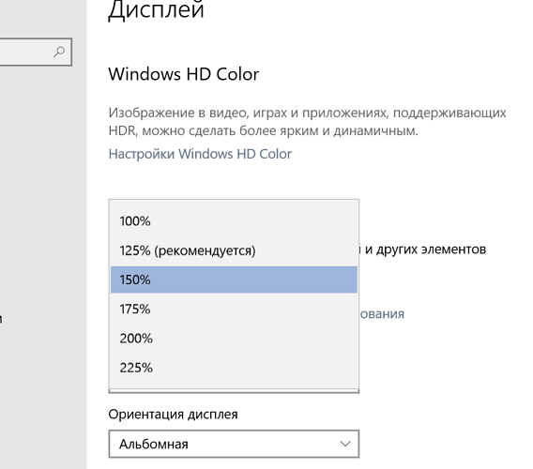Image resolution: width=533 pixels, height=469 pixels.
Task: Select the highlighted 150% option
Action: [x=234, y=280]
